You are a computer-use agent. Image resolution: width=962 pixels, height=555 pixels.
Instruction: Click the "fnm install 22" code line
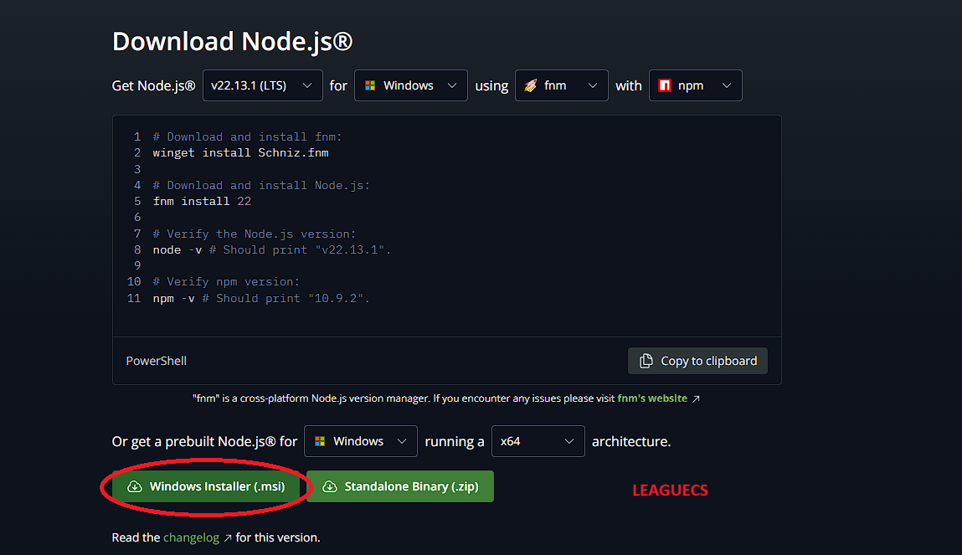[x=202, y=201]
